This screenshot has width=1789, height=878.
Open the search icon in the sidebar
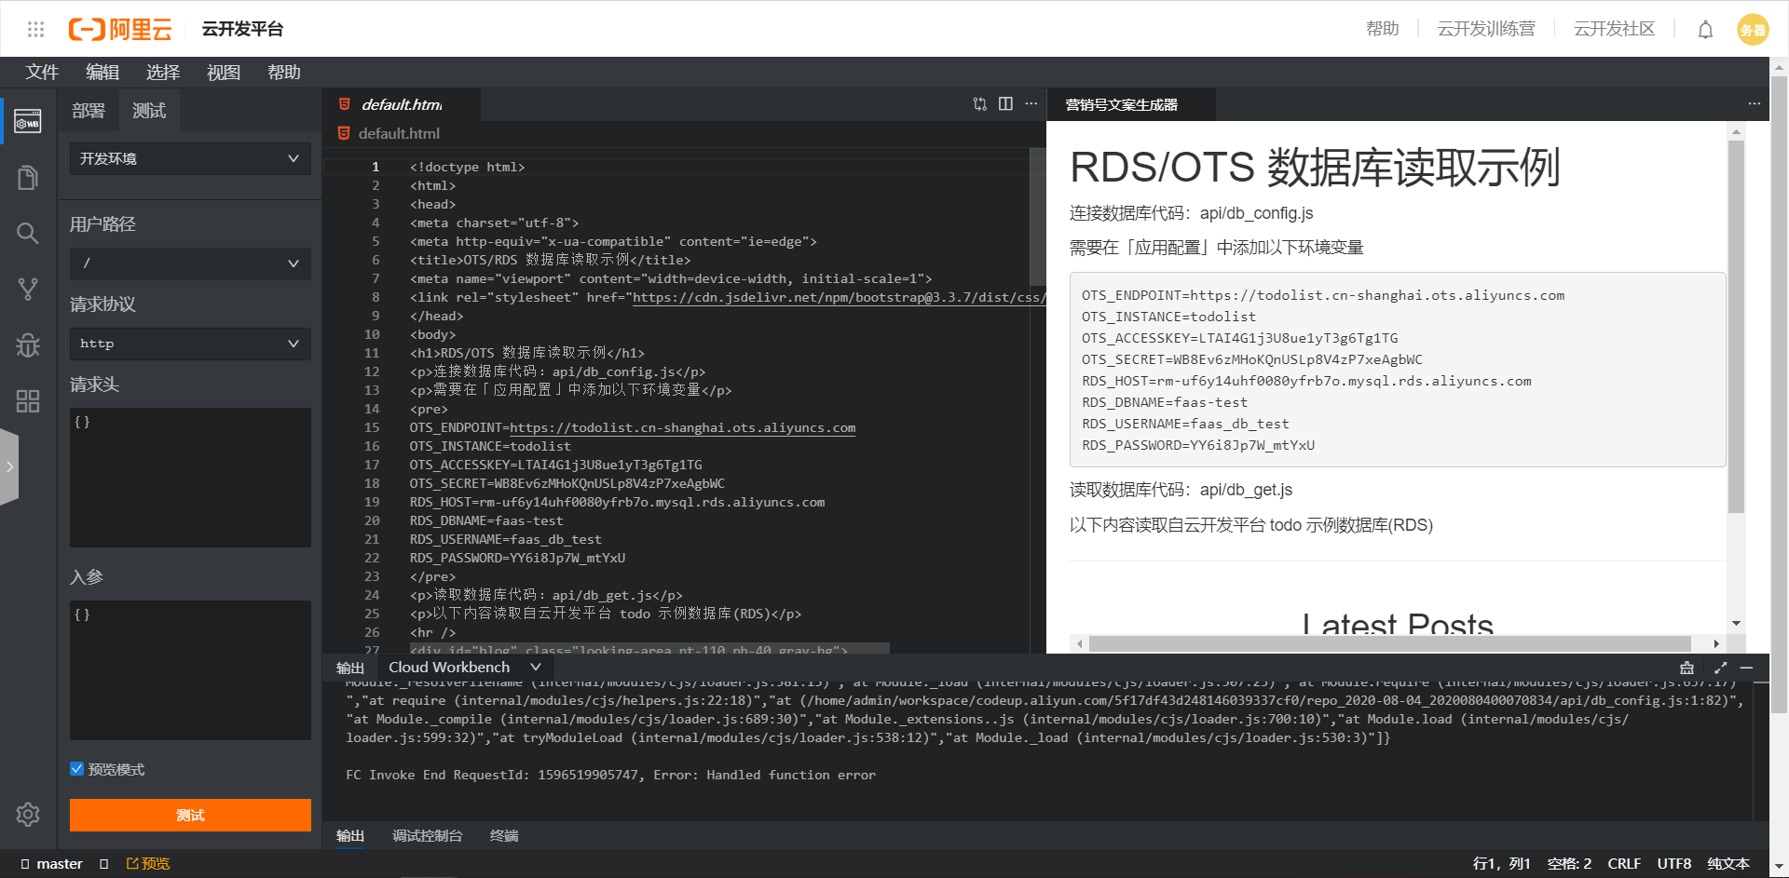(x=28, y=233)
